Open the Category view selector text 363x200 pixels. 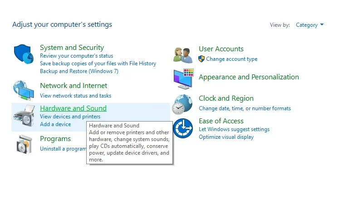[307, 25]
